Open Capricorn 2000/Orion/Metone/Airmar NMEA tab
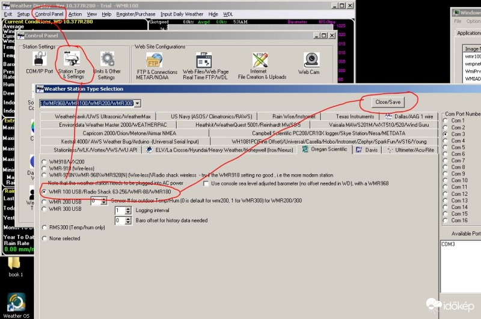481x319 pixels. (124, 133)
